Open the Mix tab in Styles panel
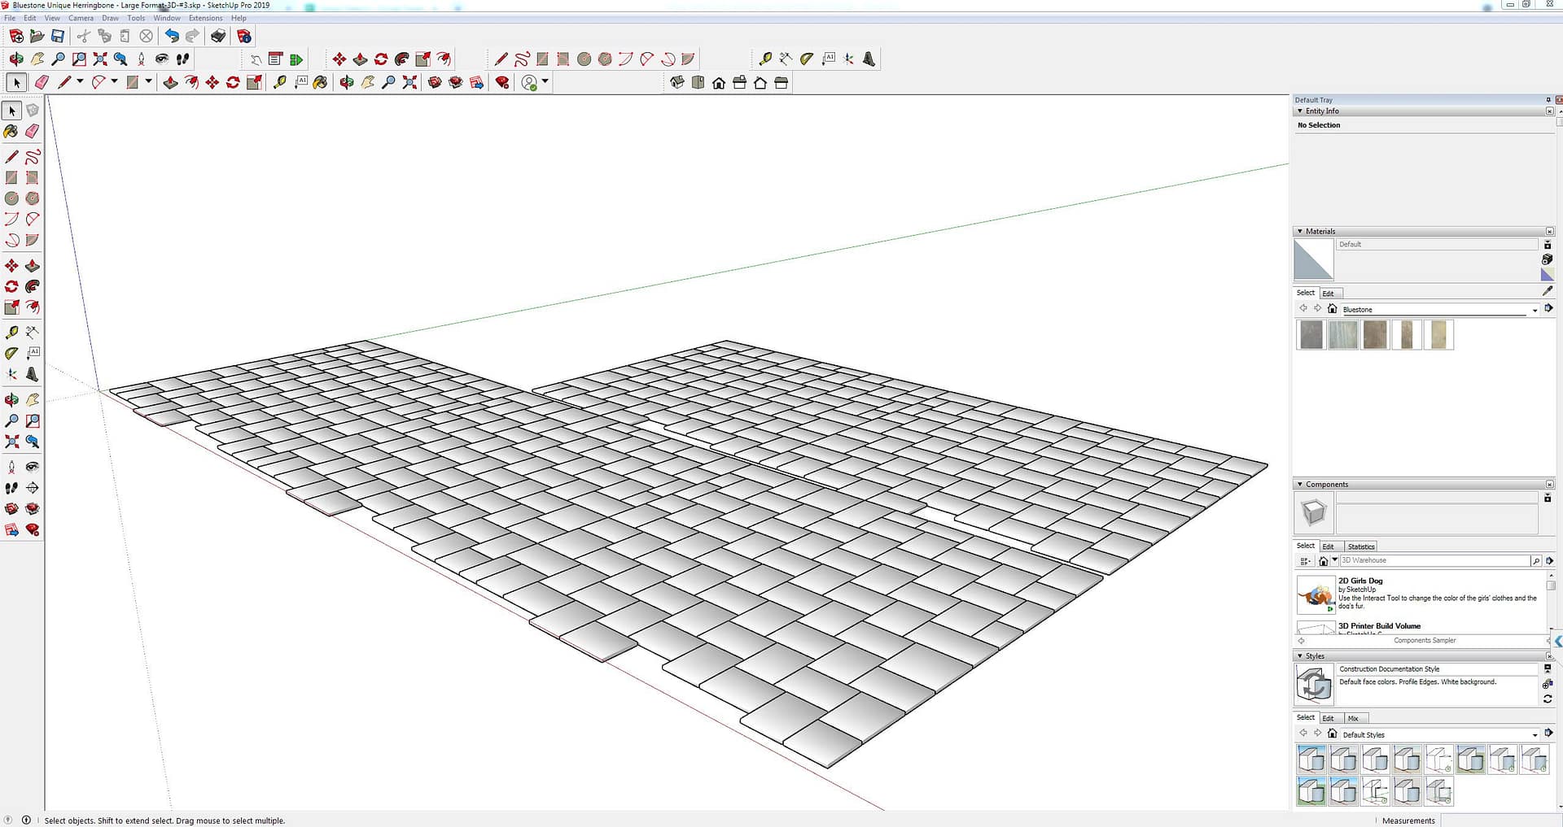 (1353, 718)
